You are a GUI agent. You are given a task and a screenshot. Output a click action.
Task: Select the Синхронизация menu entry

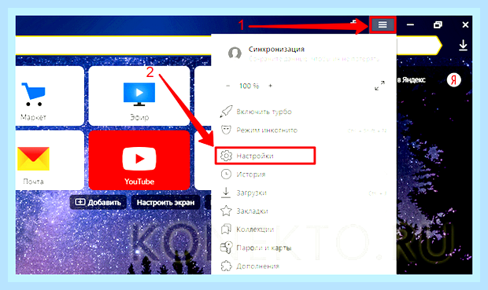pos(304,53)
